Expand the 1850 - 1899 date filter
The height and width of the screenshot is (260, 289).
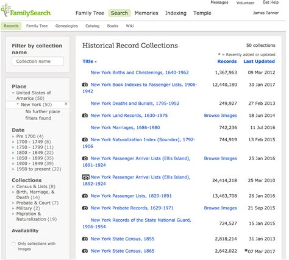(13, 158)
